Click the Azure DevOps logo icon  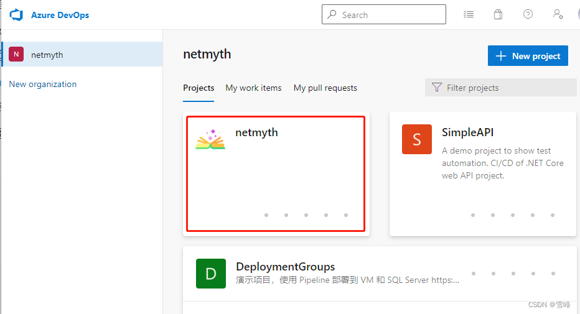pyautogui.click(x=16, y=15)
